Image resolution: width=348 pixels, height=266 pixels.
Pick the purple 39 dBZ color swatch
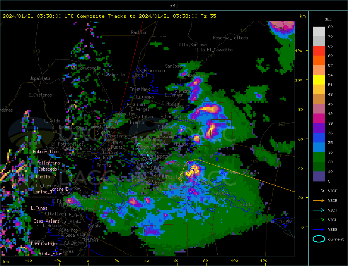click(319, 128)
